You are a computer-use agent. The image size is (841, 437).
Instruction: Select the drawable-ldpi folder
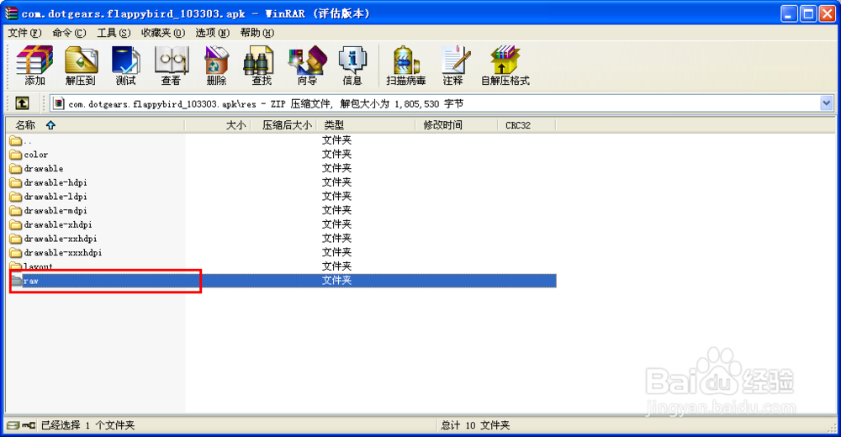48,197
